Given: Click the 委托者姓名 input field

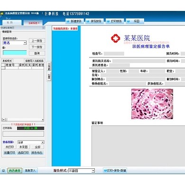Looking at the screenshot, I should (x=120, y=65).
